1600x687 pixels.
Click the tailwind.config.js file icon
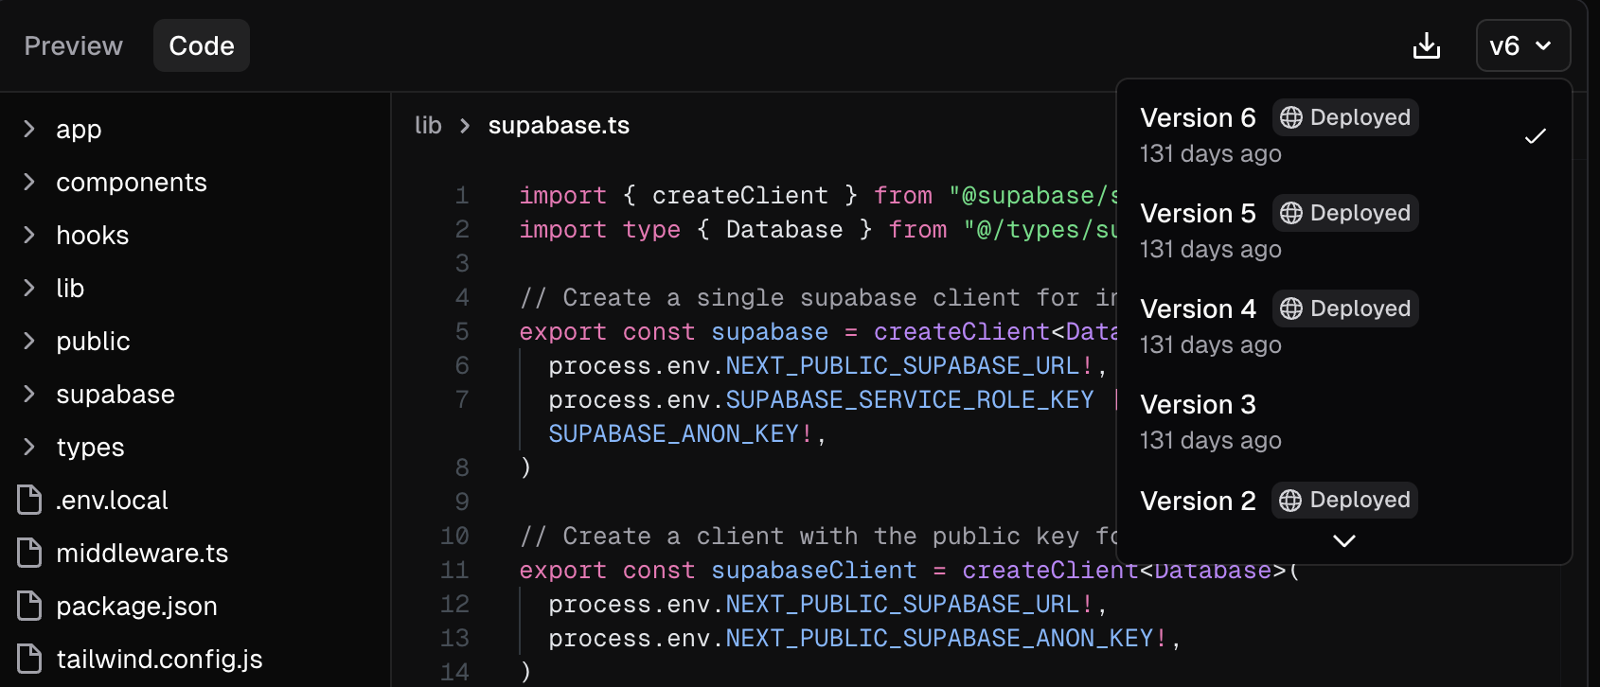coord(29,659)
